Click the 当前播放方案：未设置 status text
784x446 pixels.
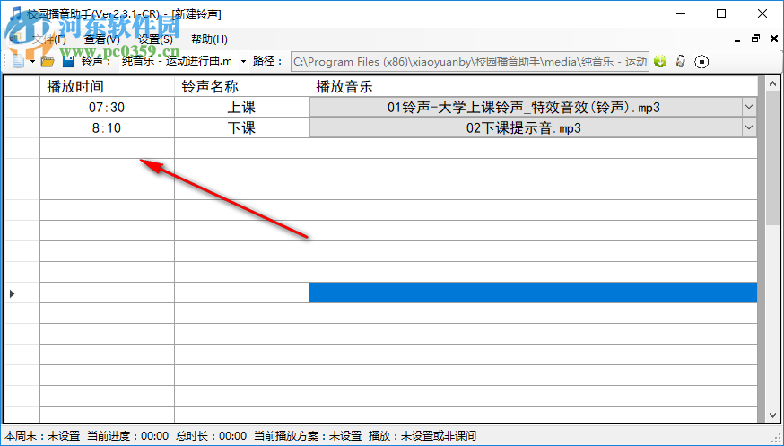(308, 436)
